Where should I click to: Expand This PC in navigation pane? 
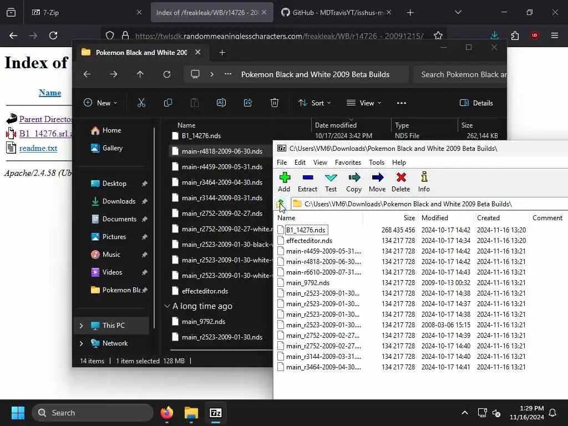point(81,326)
